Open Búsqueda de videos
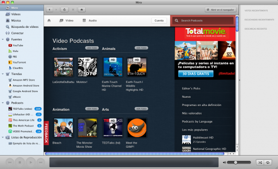Image resolution: width=278 pixels, height=169 pixels. point(22,27)
